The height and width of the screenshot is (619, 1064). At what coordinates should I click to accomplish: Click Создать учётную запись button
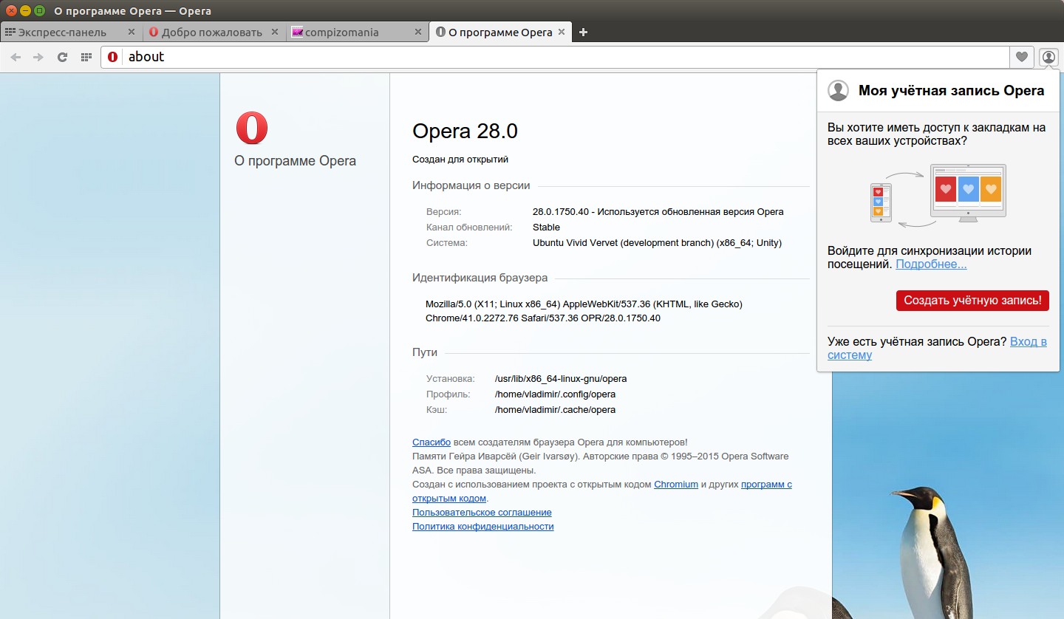[x=972, y=300]
